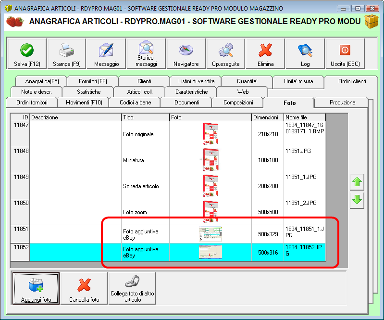Screen dimensions: 384x320
Task: Open the Fornitori (F6) tab
Action: pos(93,81)
